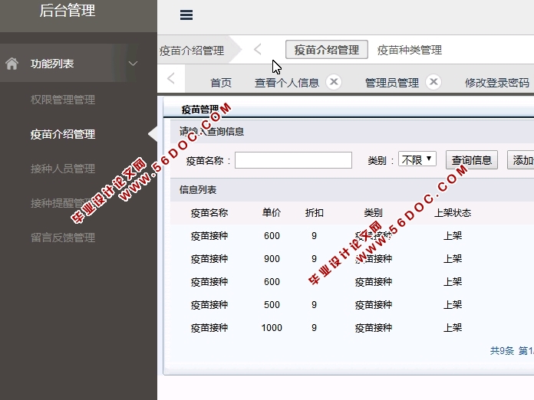Click the 添加 button

(x=522, y=160)
